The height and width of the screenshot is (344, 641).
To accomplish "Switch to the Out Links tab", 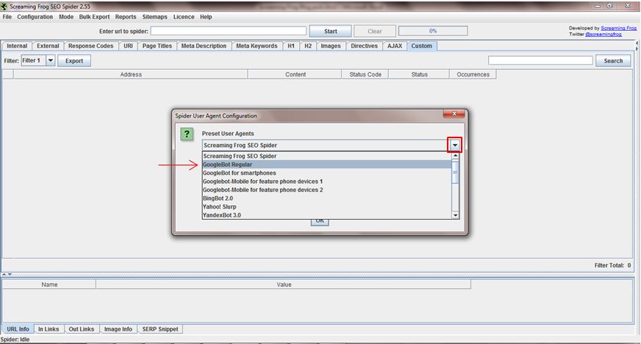I will click(x=82, y=329).
